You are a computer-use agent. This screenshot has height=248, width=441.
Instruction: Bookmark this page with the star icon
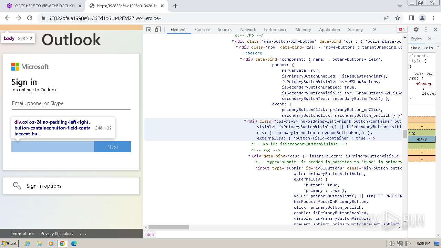tap(398, 18)
